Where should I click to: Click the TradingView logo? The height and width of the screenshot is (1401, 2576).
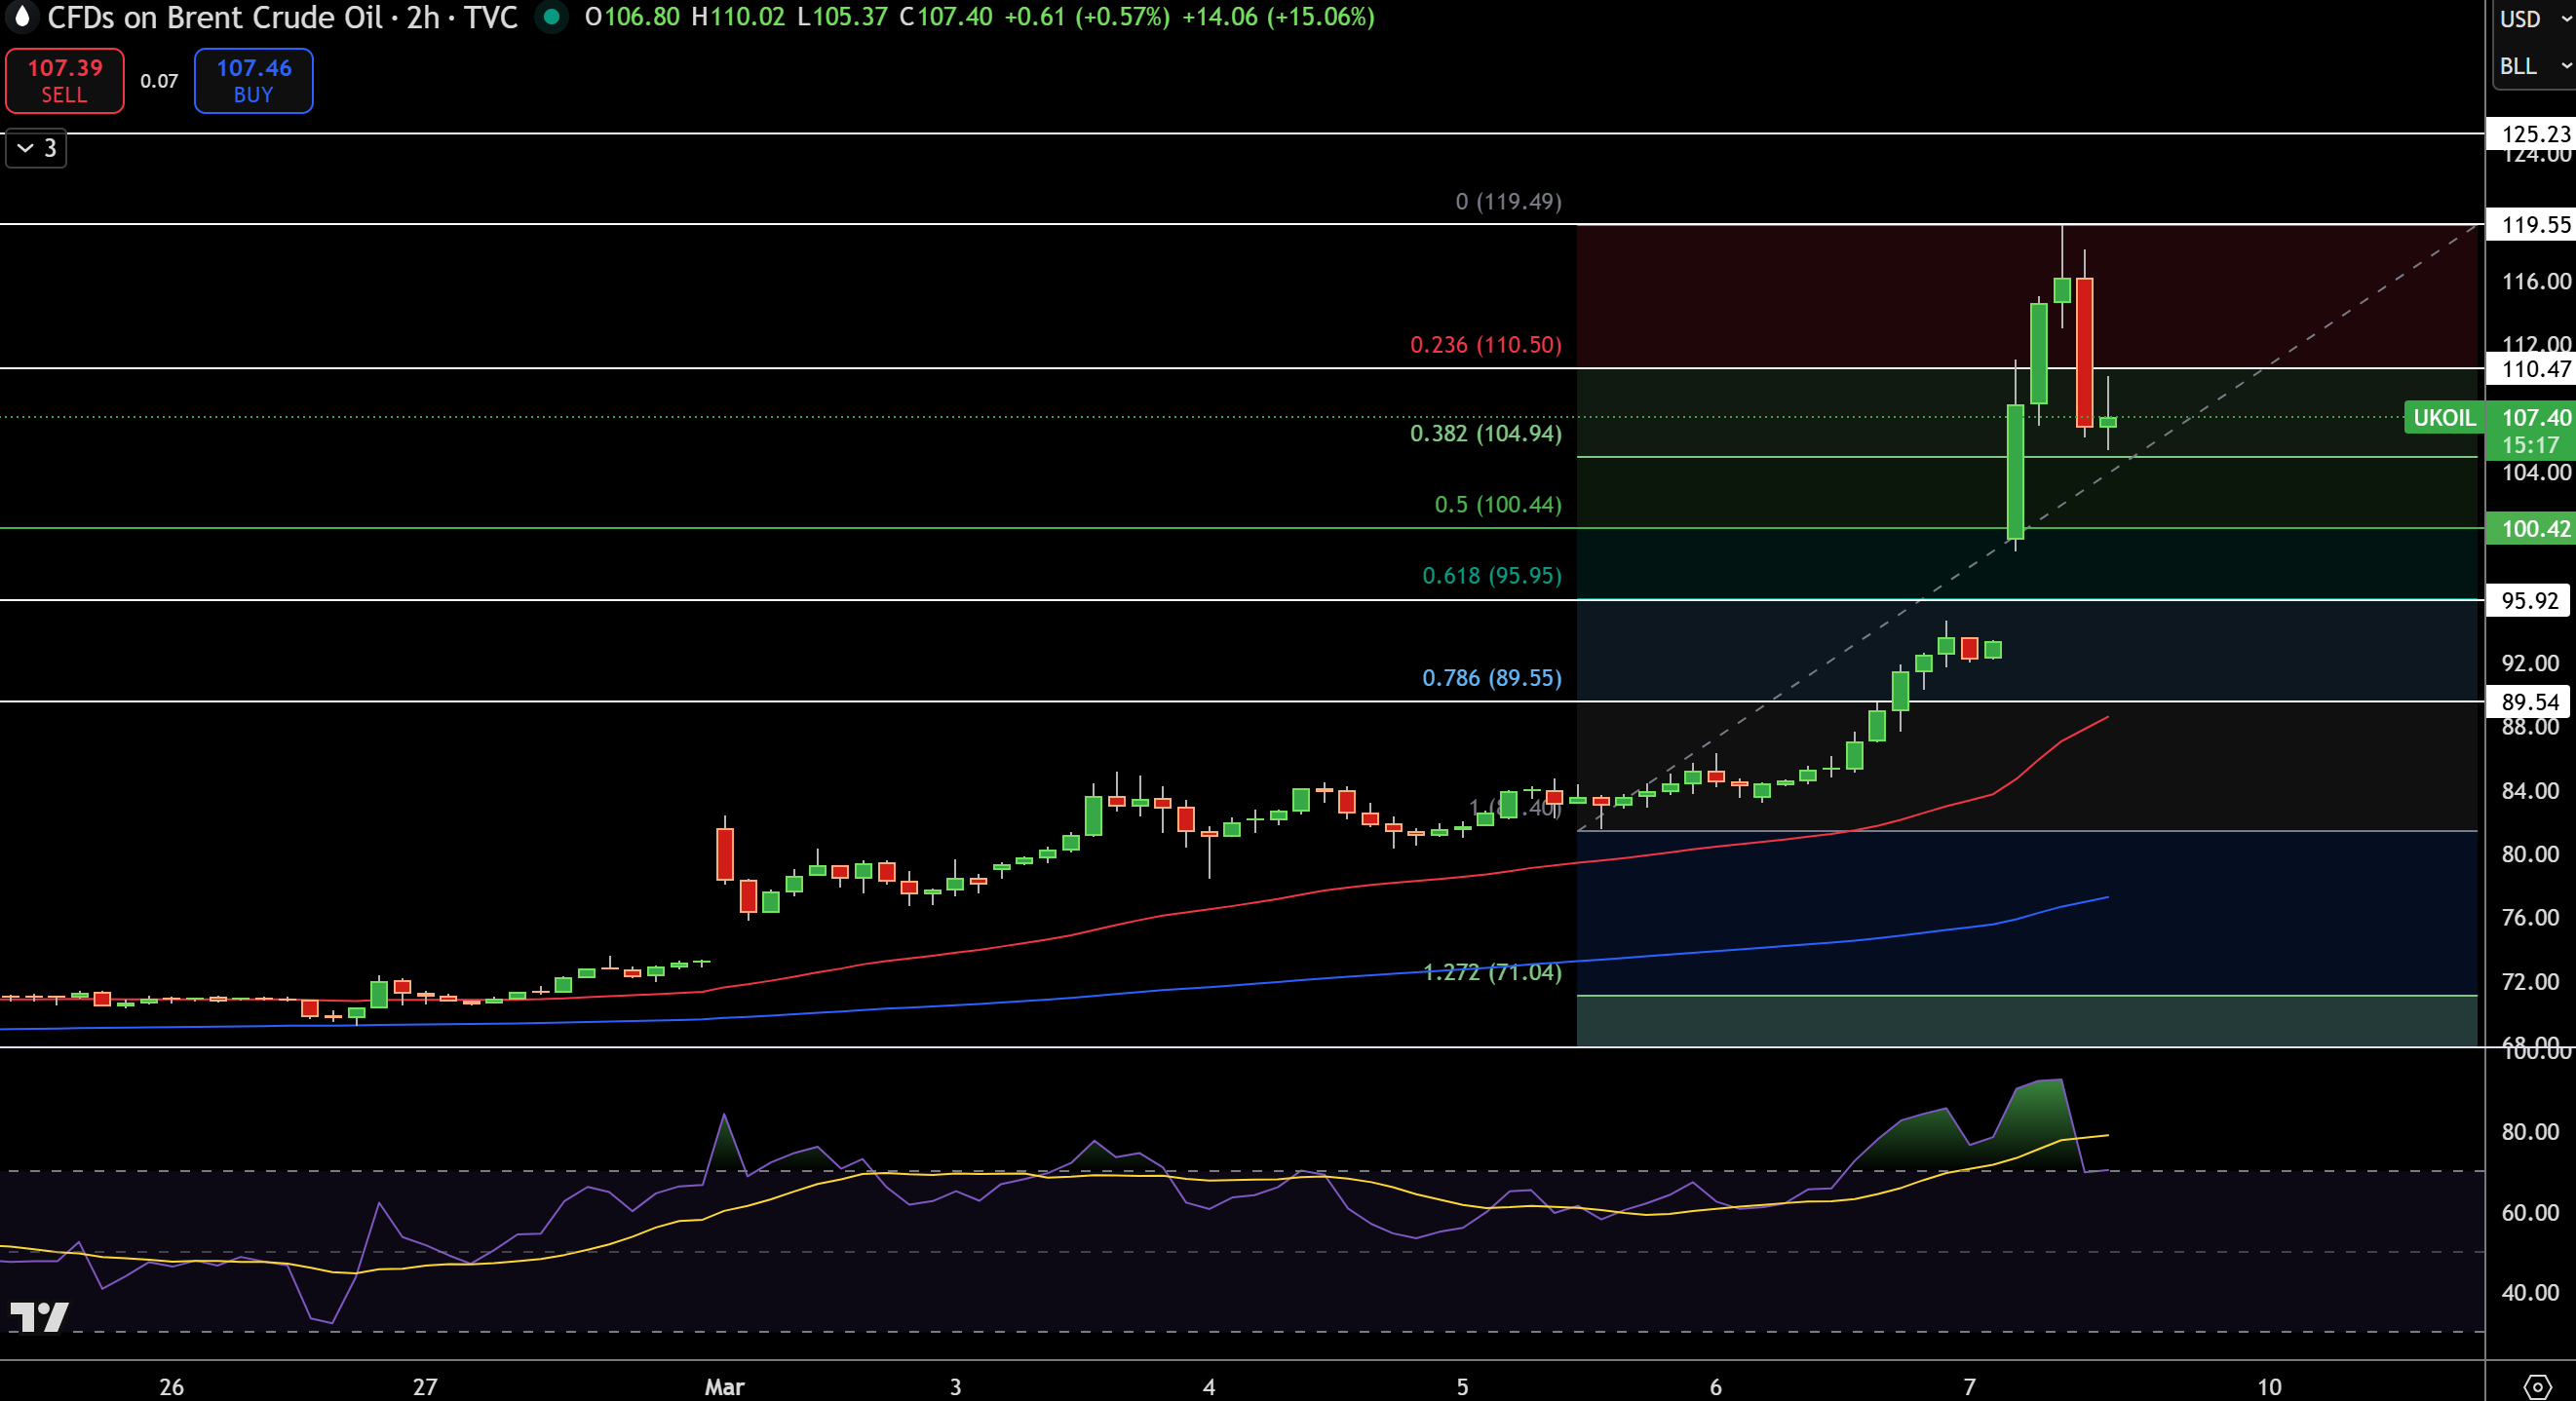pyautogui.click(x=39, y=1316)
